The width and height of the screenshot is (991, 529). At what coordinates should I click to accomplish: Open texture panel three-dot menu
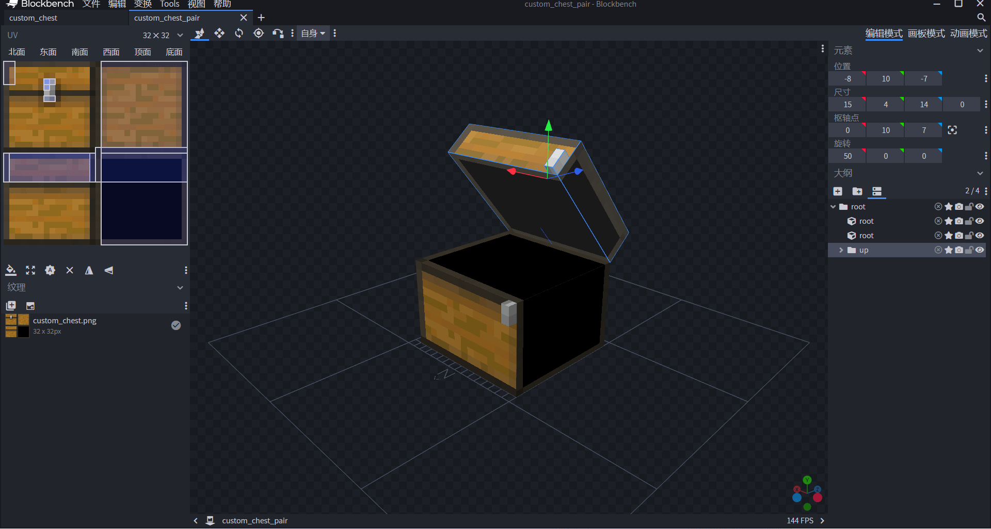click(186, 306)
